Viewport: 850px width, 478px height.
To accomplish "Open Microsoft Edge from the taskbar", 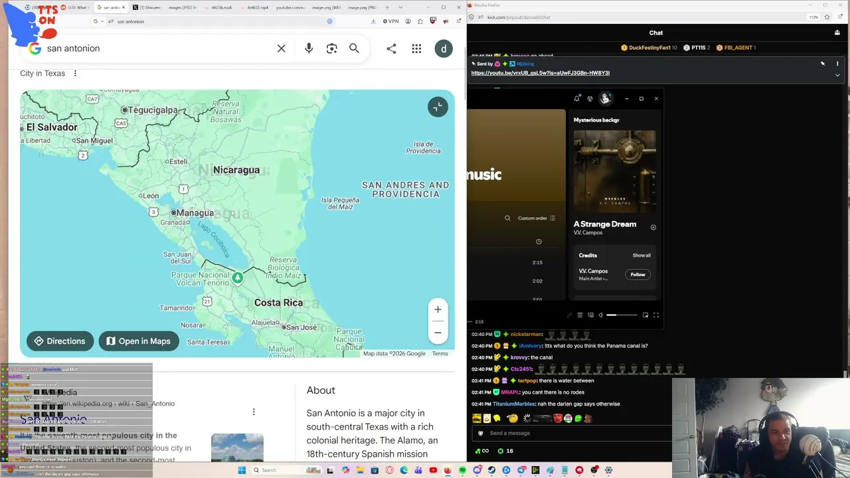I will (404, 470).
